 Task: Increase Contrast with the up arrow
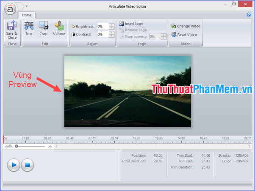(111, 33)
